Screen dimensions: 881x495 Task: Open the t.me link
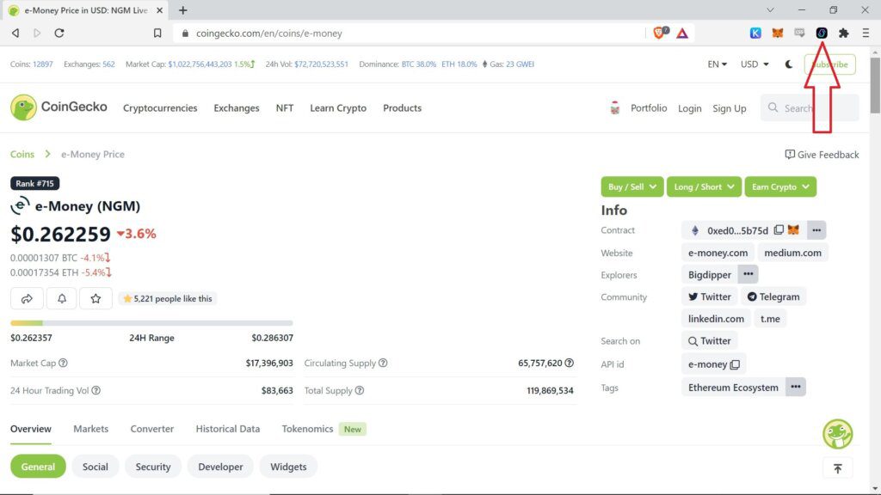point(770,318)
